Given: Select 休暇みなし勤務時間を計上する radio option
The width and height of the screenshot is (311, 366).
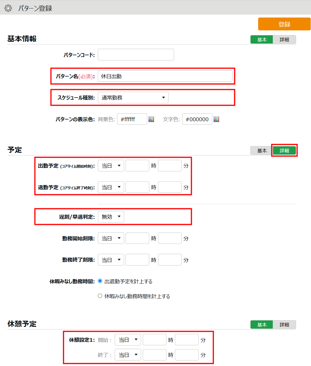Looking at the screenshot, I should 100,296.
